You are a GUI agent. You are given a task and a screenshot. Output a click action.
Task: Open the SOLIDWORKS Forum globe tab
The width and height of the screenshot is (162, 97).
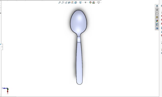[x=157, y=28]
